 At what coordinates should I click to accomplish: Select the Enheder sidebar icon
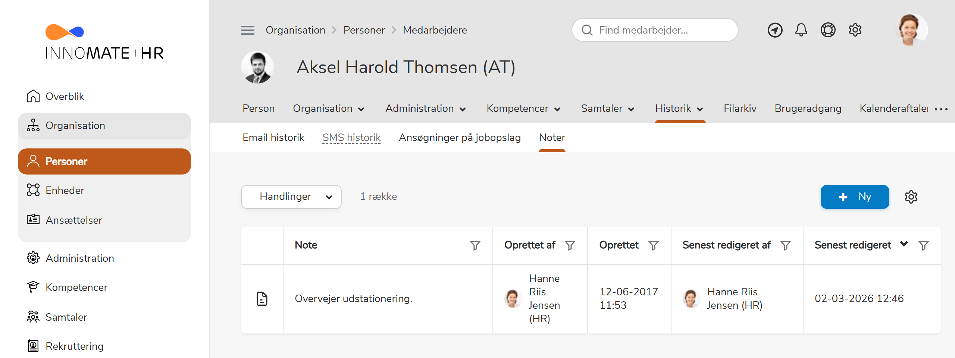coord(33,190)
